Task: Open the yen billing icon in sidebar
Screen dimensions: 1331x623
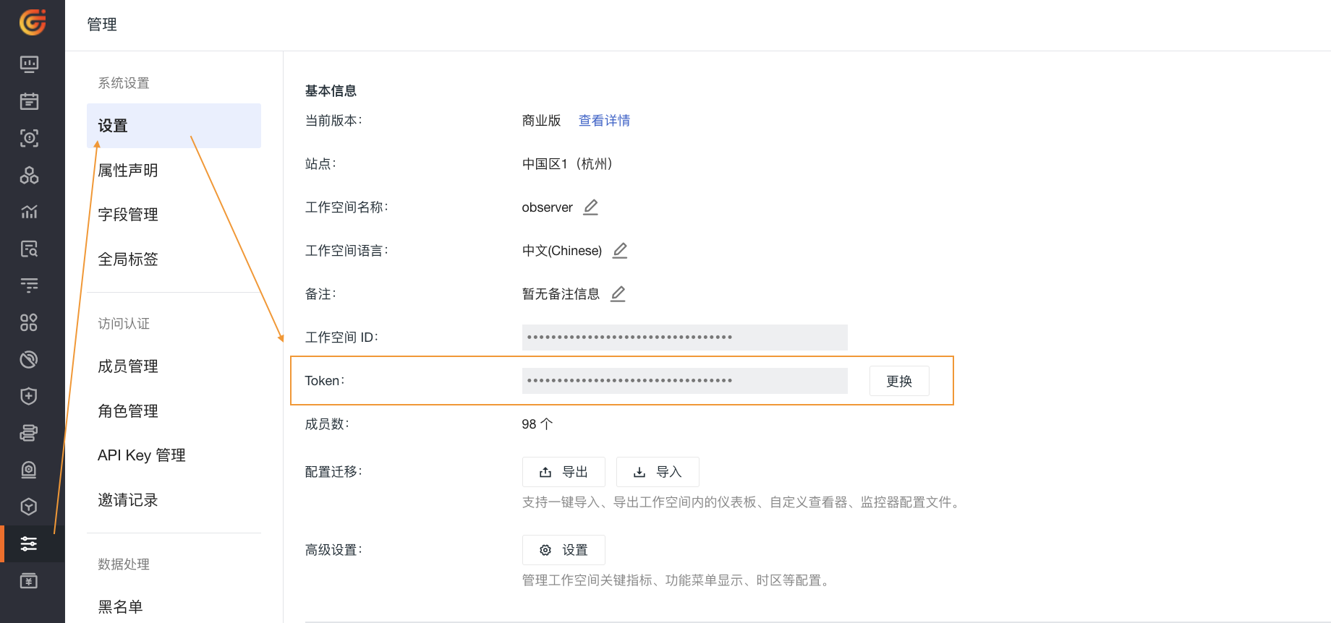Action: coord(29,580)
